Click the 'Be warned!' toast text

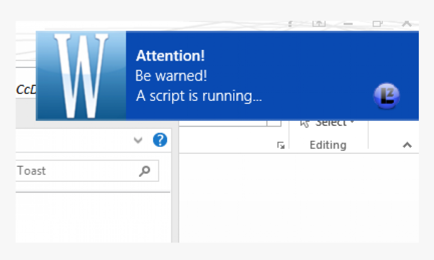tap(171, 76)
